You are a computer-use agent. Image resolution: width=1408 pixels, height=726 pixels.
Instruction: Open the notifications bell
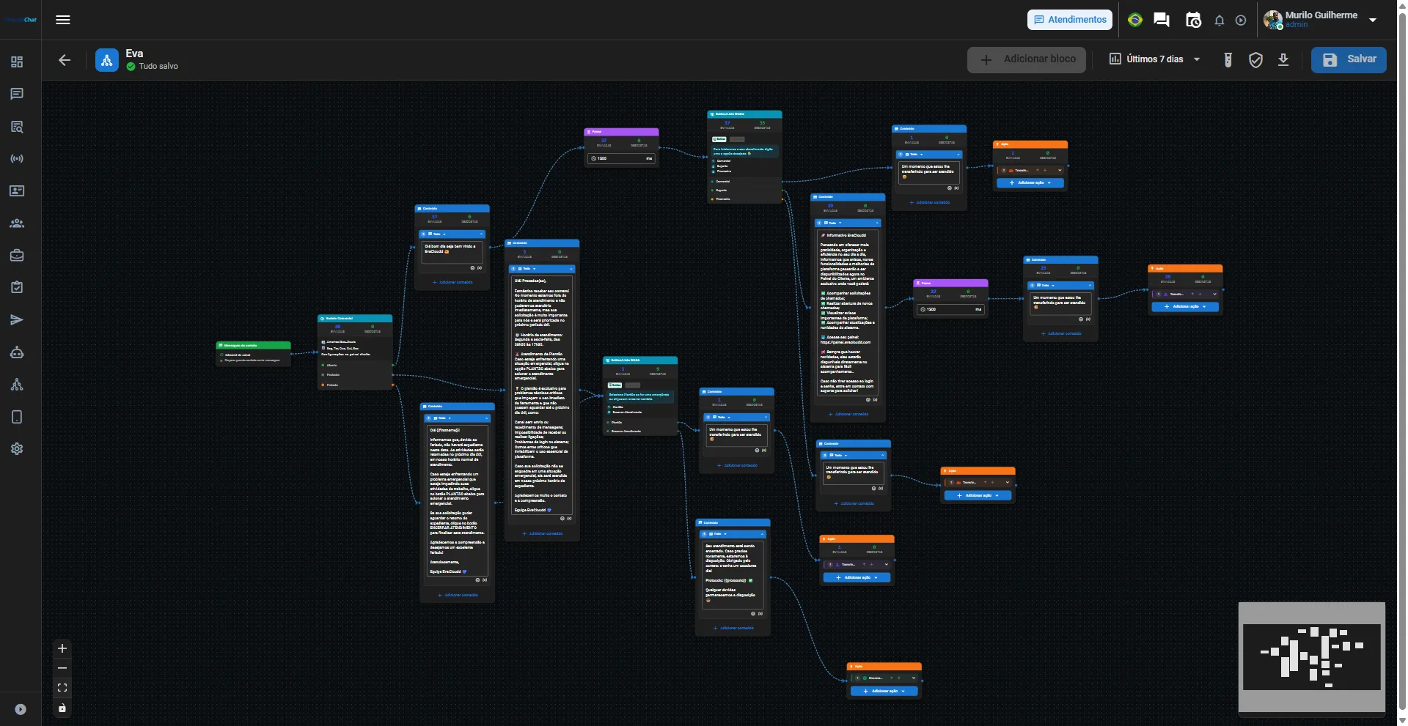[x=1220, y=21]
